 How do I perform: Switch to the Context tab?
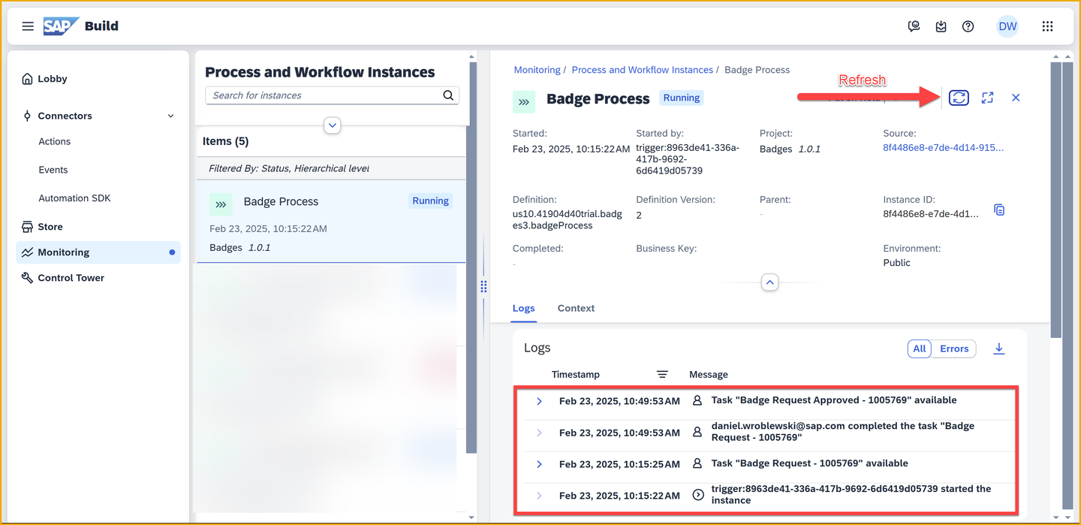[576, 308]
